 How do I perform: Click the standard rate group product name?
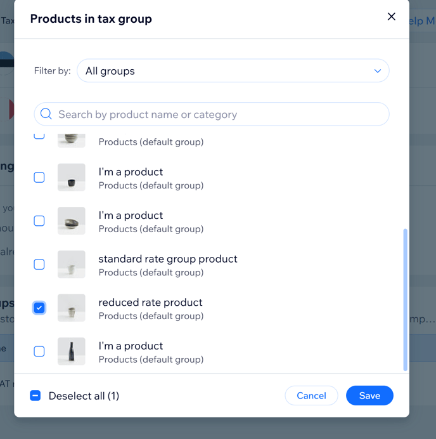click(168, 259)
